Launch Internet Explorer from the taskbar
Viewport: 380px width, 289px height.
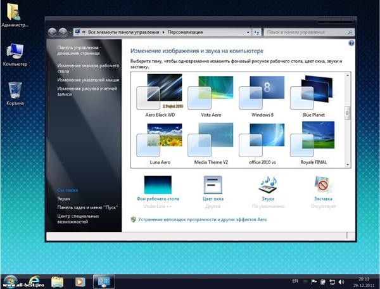(34, 281)
